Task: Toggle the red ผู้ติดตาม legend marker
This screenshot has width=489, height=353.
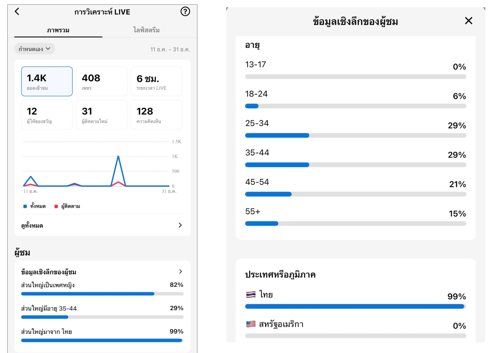Action: 56,206
